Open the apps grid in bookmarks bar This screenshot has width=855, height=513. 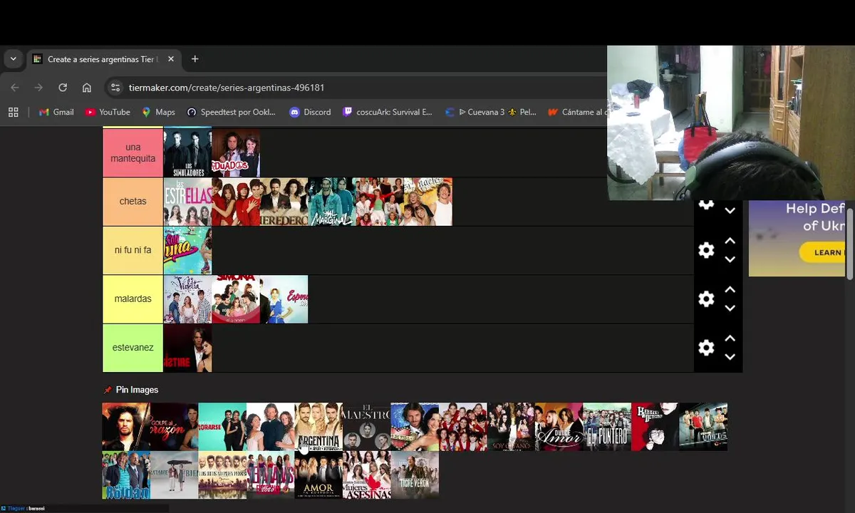pyautogui.click(x=13, y=112)
